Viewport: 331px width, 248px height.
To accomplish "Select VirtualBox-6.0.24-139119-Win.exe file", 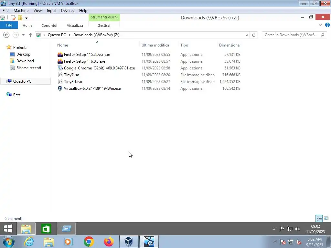I will [92, 88].
